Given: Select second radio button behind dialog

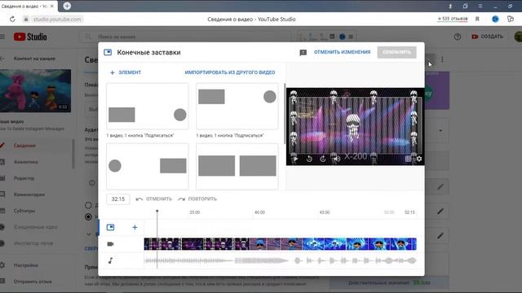Looking at the screenshot, I should 88,217.
